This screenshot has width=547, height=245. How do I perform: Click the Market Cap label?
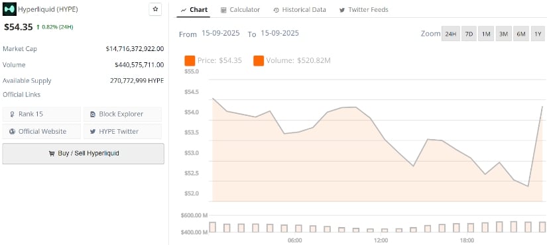19,49
